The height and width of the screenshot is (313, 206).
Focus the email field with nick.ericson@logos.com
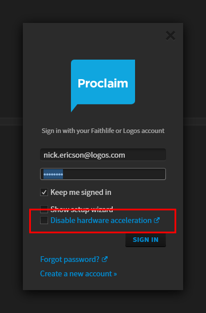point(103,155)
